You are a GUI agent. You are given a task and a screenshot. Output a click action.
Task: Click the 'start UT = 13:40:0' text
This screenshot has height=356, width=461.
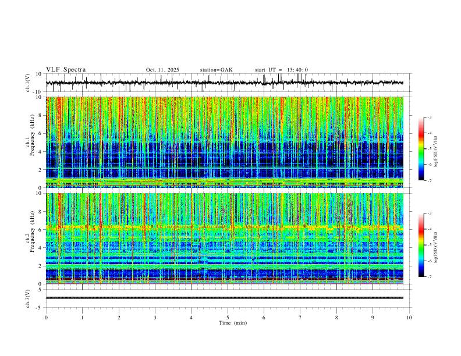tap(281, 70)
